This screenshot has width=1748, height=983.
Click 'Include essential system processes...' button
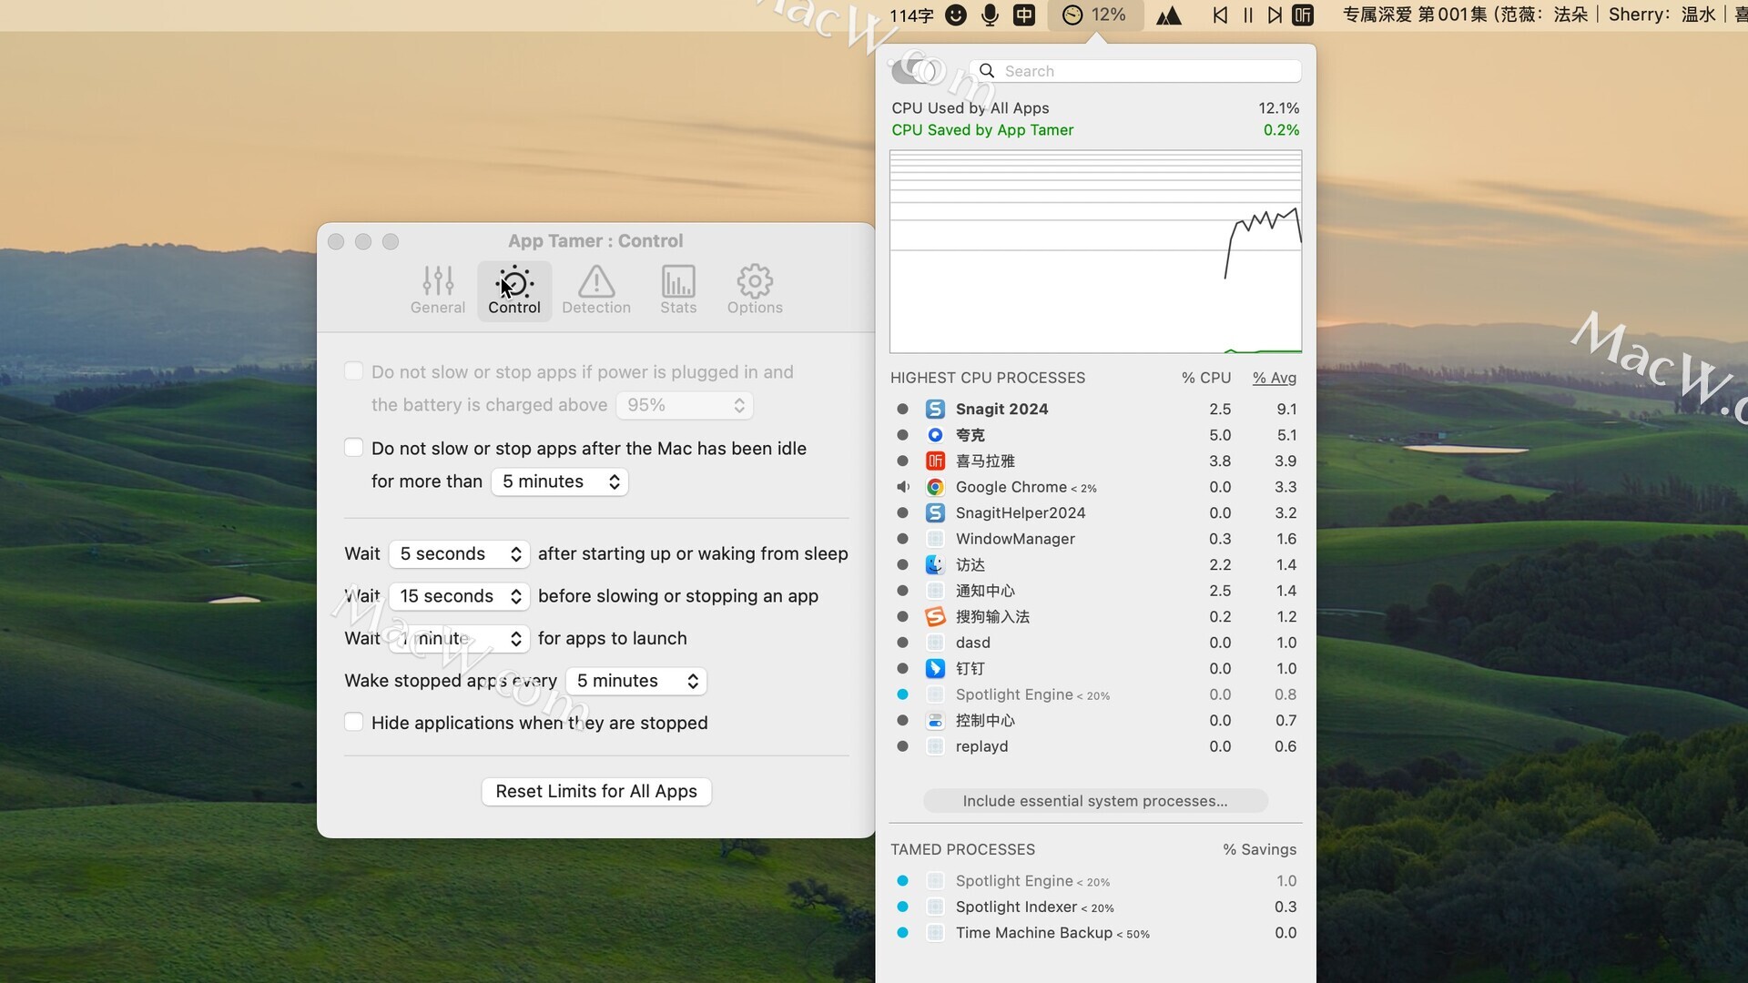point(1095,801)
